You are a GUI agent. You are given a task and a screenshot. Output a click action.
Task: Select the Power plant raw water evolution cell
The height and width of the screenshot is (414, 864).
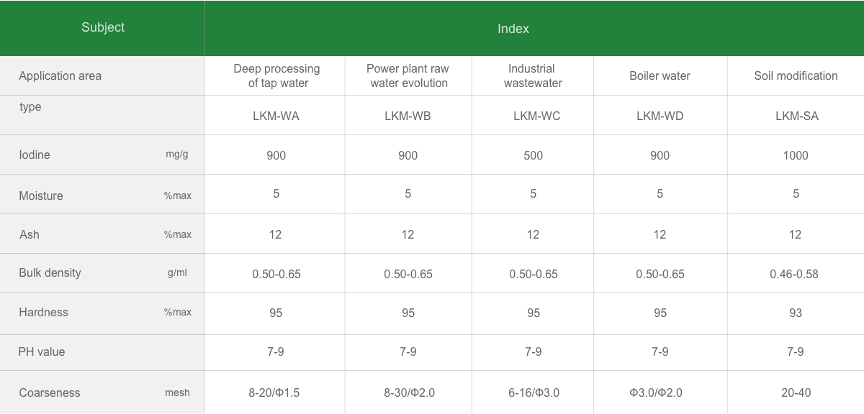coord(408,76)
